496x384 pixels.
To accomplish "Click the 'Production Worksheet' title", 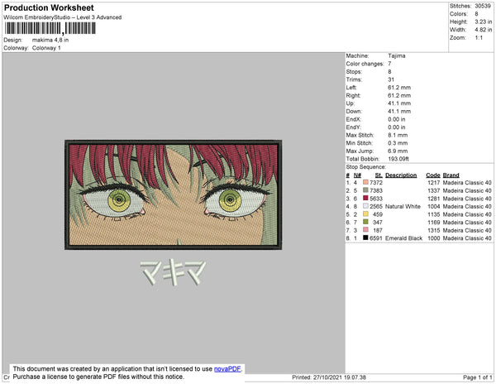I will [49, 8].
